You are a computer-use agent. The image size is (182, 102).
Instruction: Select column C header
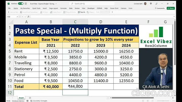[x=75, y=22]
